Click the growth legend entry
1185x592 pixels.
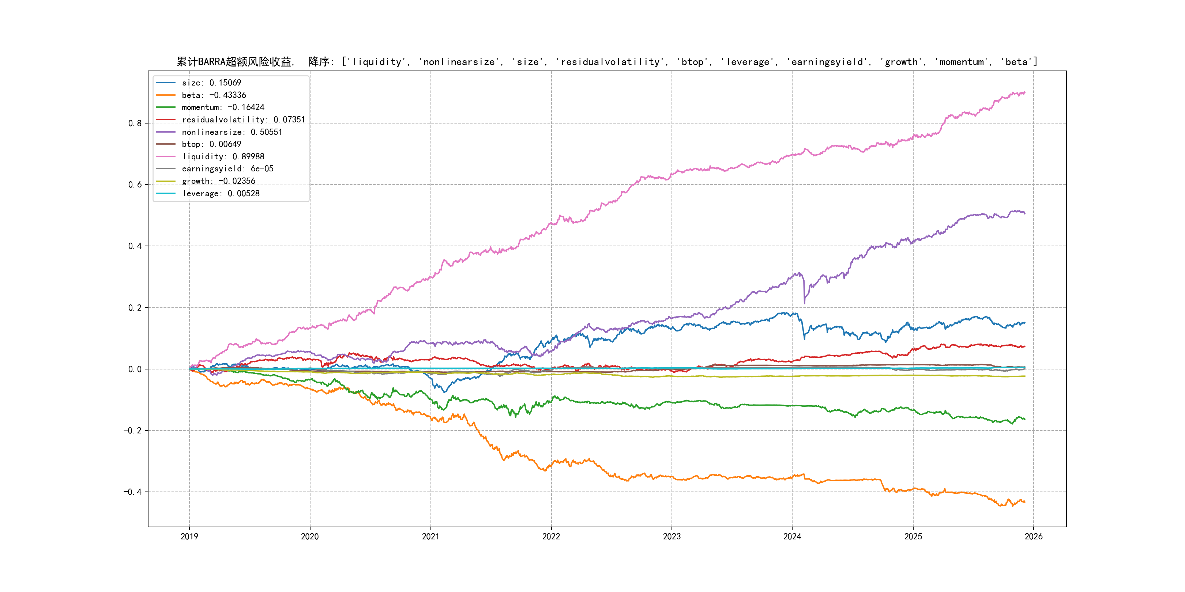click(x=218, y=181)
